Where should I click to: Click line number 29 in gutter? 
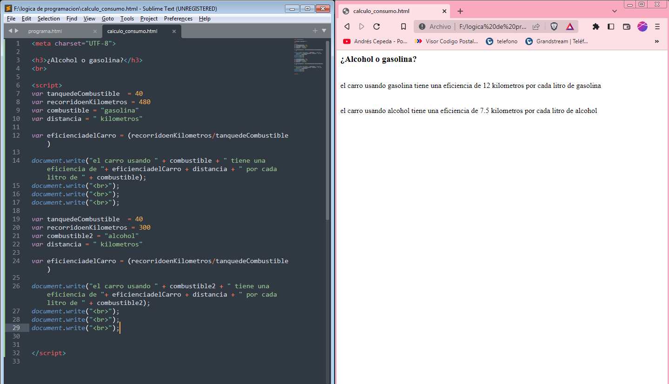[x=16, y=328]
